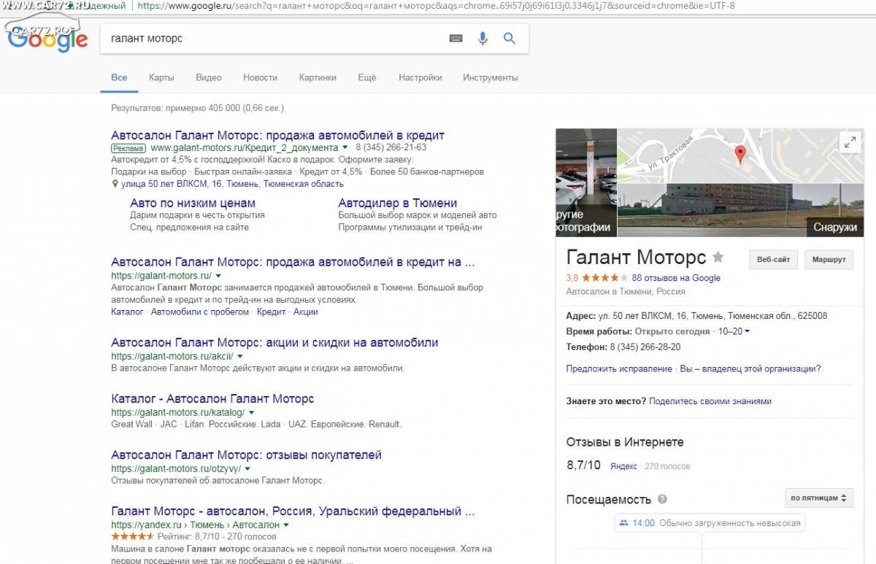
Task: Open options arrow next to galant-motors.ru/Кредит_2_документа
Action: coord(345,147)
